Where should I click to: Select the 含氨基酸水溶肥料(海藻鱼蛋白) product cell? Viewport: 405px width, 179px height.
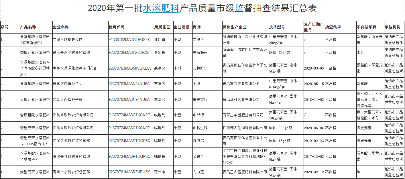[36, 40]
